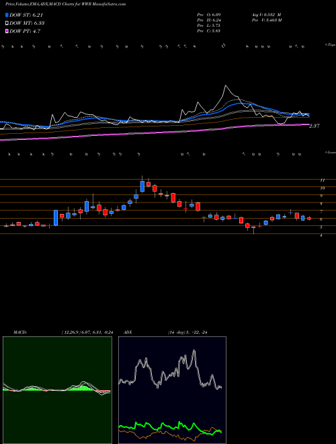Viewport: 336px width, 444px height.
Task: Click the chart title mentioning MunafaSutra.com
Action: point(65,4)
